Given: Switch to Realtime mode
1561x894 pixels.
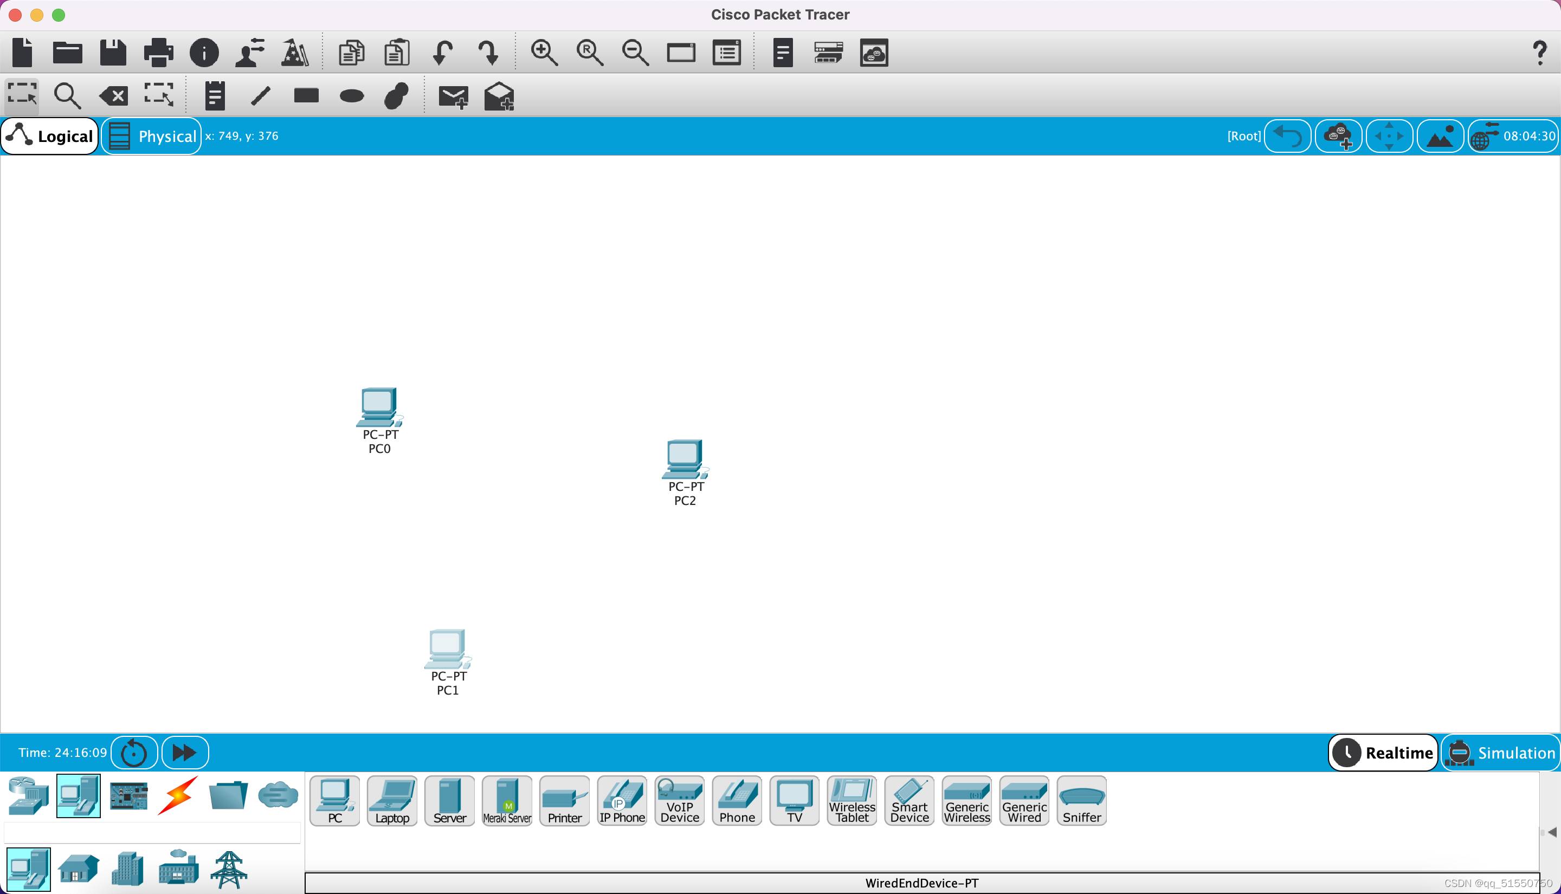Looking at the screenshot, I should (1383, 753).
